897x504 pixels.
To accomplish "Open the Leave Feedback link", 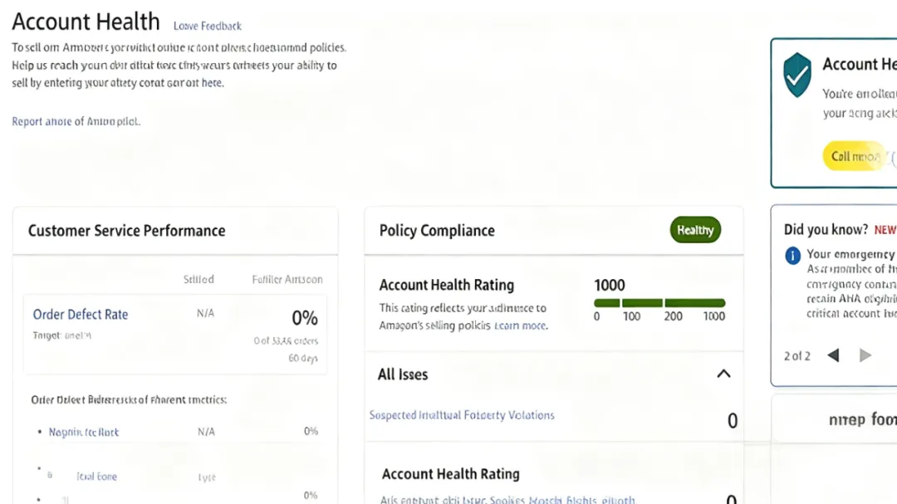I will pos(208,26).
